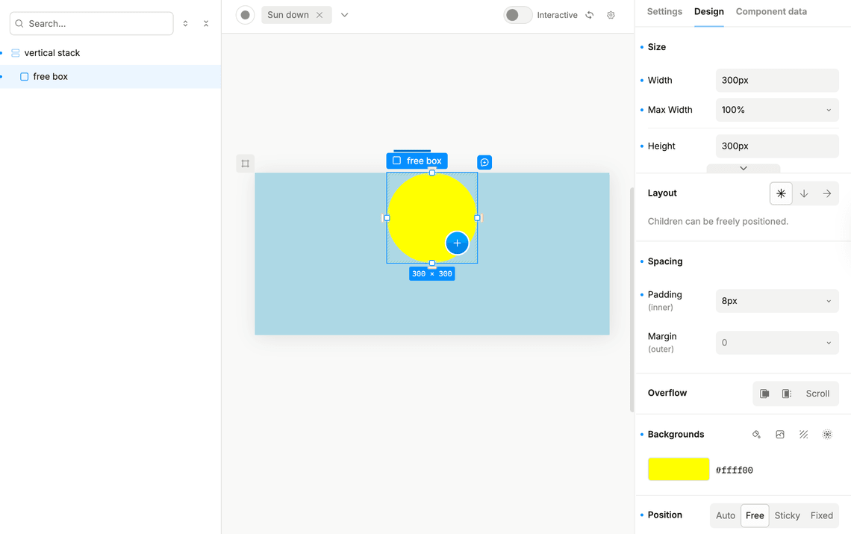Collapse all tree items in outline

(206, 24)
